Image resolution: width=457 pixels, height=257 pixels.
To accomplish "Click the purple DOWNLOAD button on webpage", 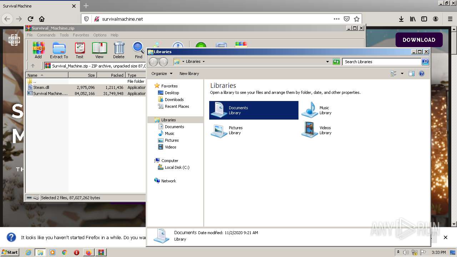I will pyautogui.click(x=419, y=40).
